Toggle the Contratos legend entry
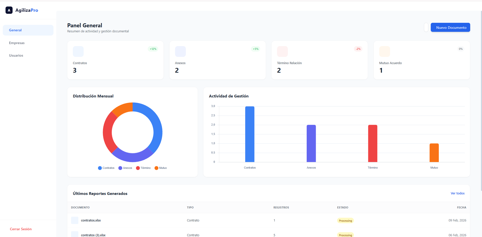 [106, 168]
